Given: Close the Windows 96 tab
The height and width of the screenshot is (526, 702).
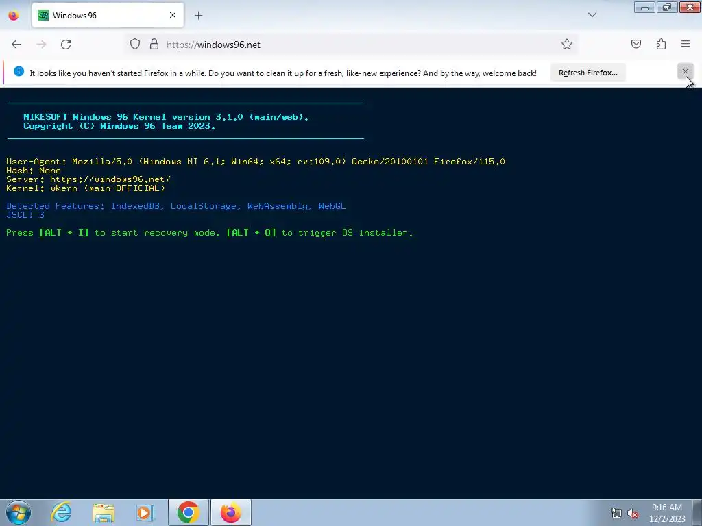Looking at the screenshot, I should pos(172,15).
